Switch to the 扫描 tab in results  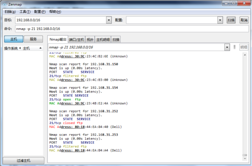(x=116, y=40)
